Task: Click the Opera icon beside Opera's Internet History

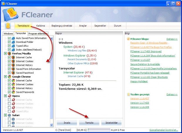Action: click(x=13, y=107)
